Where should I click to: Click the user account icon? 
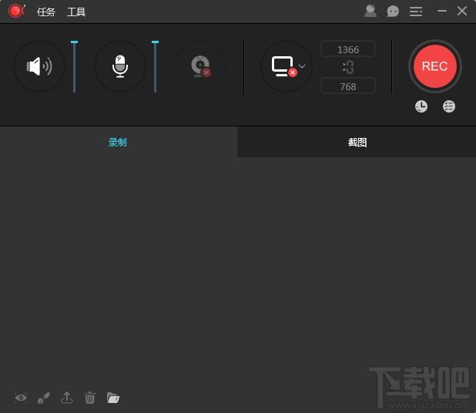(370, 12)
